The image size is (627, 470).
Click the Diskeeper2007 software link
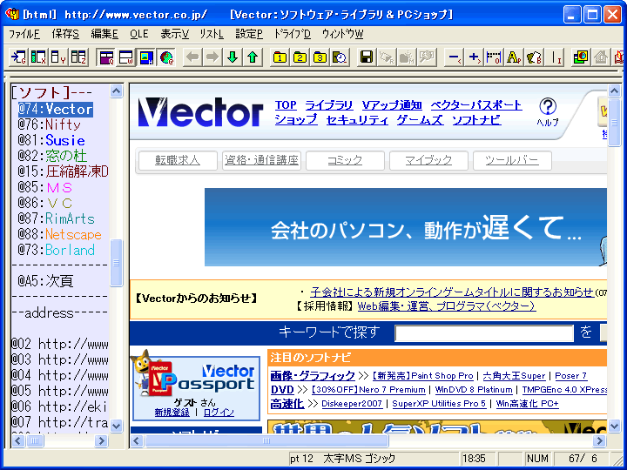[352, 404]
